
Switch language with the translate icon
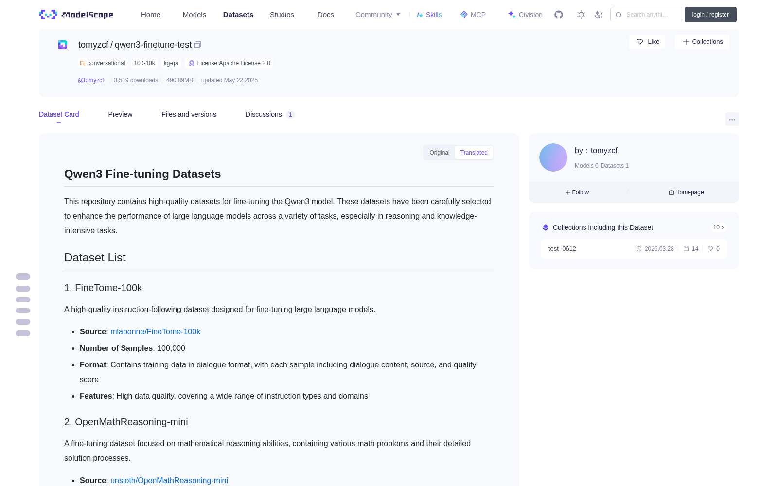tap(599, 15)
